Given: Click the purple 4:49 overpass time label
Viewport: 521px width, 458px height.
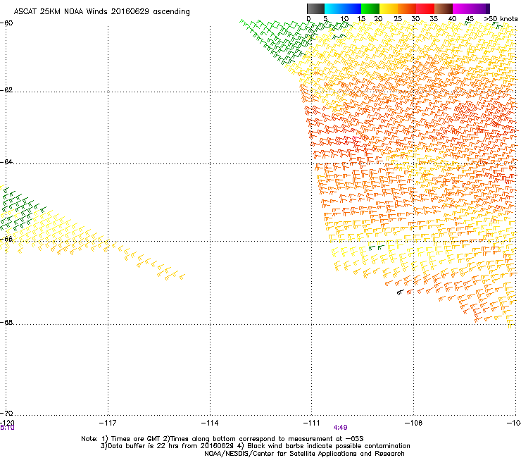Looking at the screenshot, I should click(341, 428).
